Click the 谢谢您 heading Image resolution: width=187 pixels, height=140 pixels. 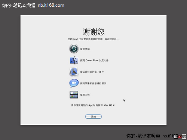(x=93, y=32)
